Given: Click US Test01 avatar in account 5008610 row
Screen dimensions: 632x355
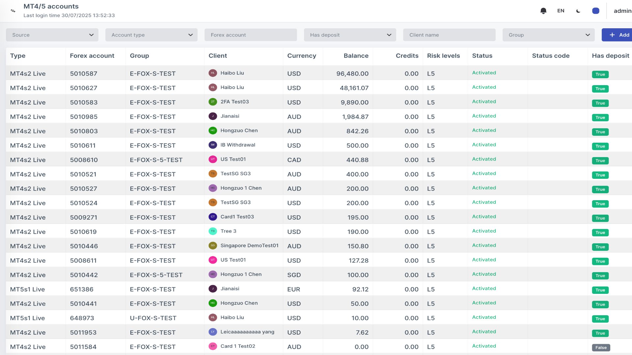Looking at the screenshot, I should 213,159.
